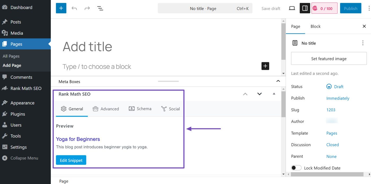Collapse the Meta Boxes panel chevron
This screenshot has width=371, height=184.
click(278, 81)
